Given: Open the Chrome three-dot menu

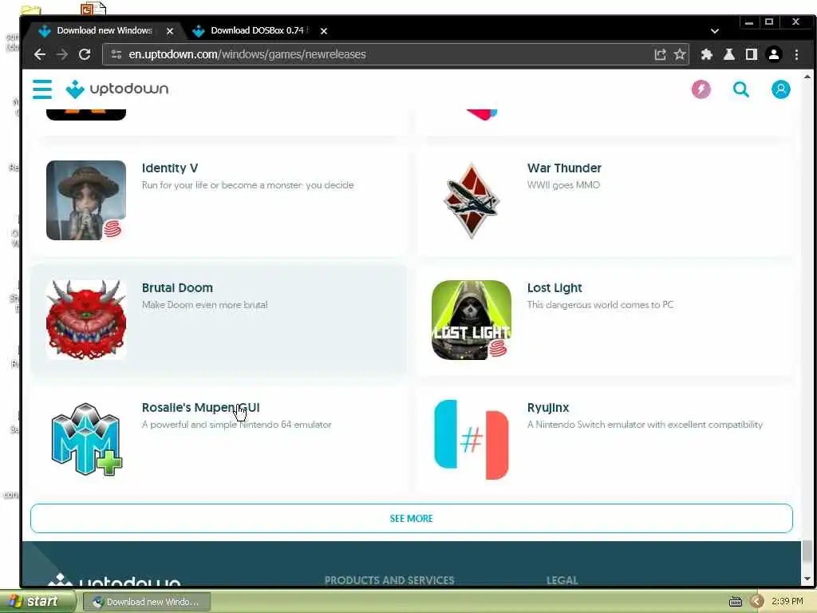Looking at the screenshot, I should tap(796, 54).
